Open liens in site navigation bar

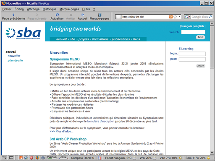coord(136,39)
